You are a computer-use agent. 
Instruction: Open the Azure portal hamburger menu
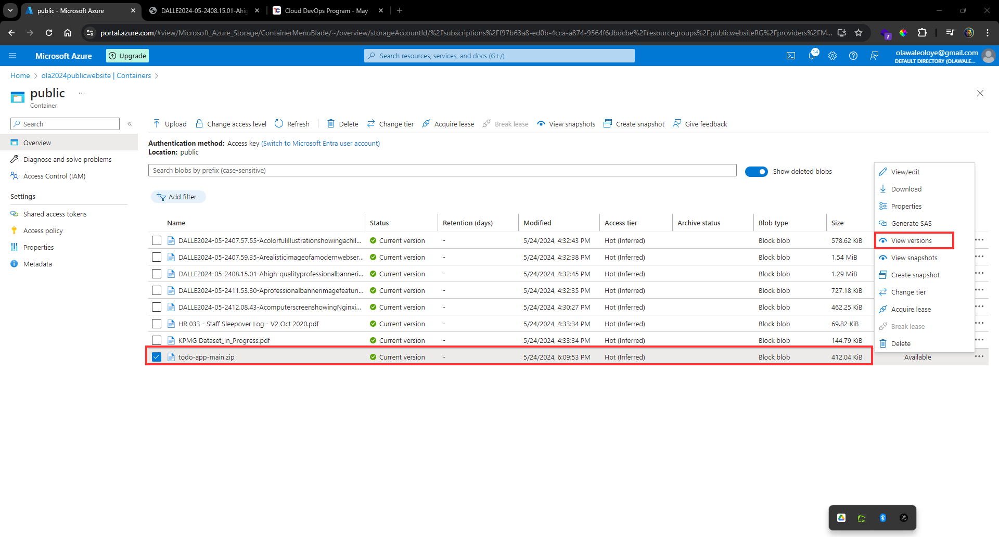tap(13, 56)
